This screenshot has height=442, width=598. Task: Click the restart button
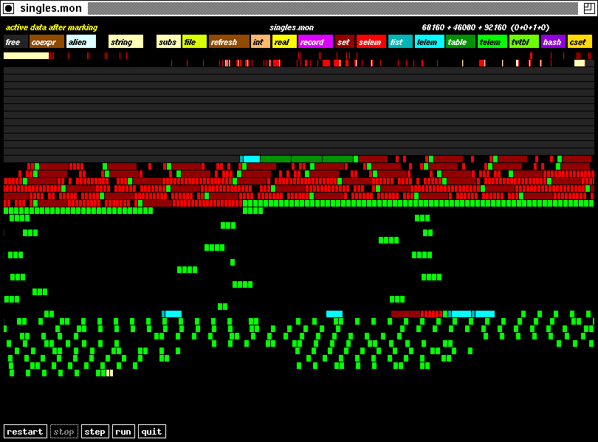click(25, 432)
